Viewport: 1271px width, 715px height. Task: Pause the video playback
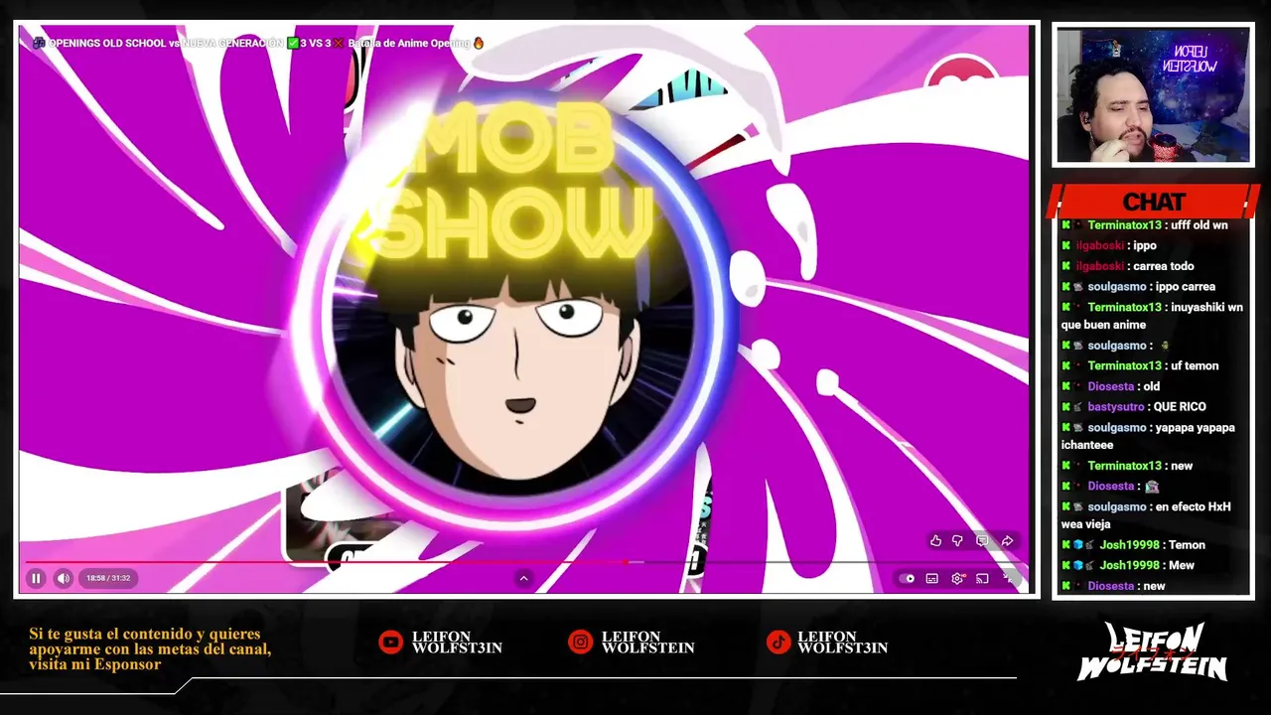pos(36,578)
